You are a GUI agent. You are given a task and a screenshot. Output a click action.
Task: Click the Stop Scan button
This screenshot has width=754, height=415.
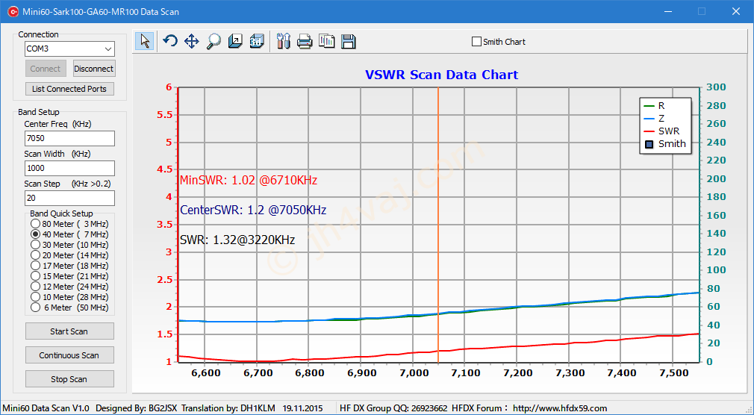[x=69, y=379]
